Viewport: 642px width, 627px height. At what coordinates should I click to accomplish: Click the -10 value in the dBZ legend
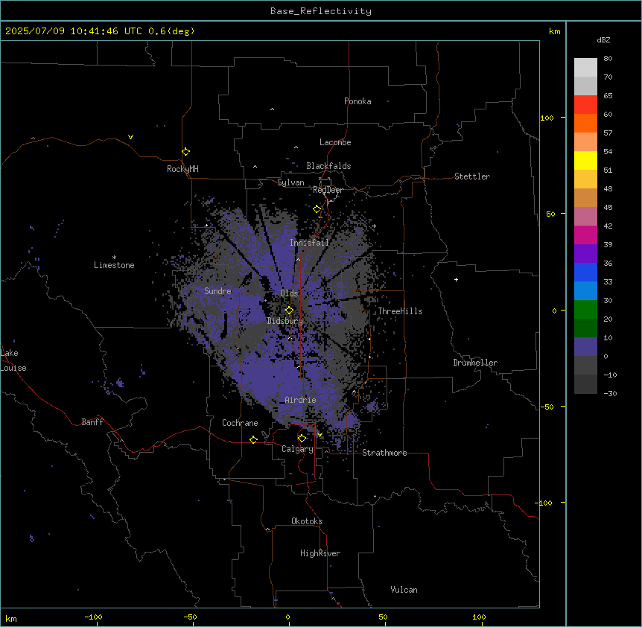pos(610,375)
